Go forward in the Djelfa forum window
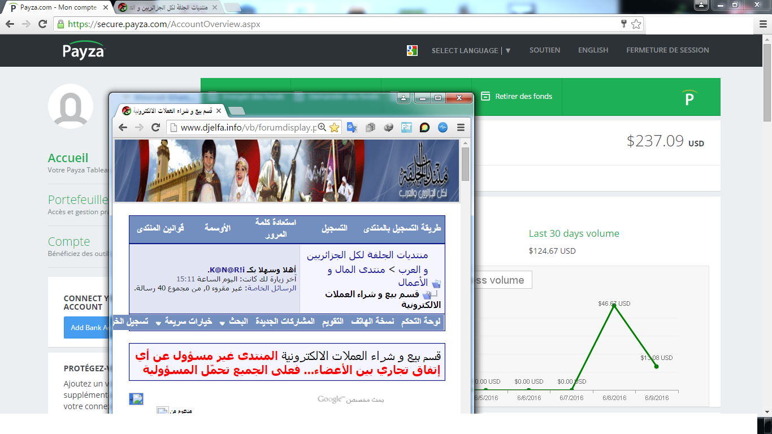Viewport: 772px width, 434px height. (139, 128)
